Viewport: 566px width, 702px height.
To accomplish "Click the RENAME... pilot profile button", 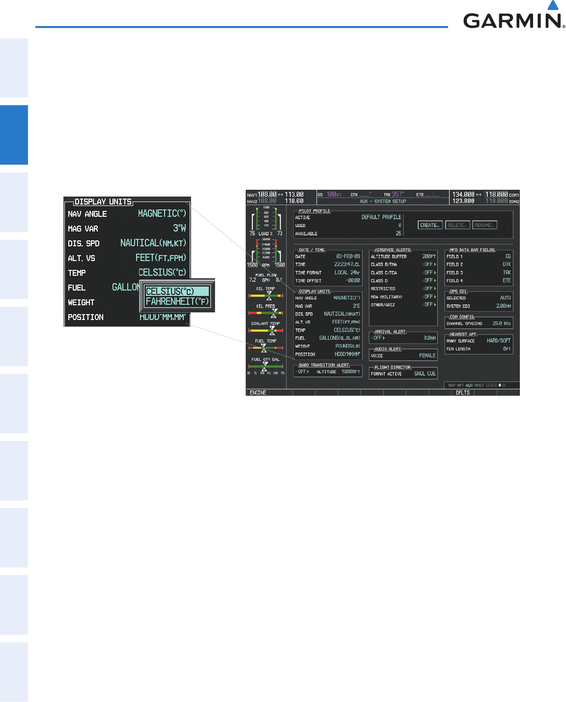I will click(485, 225).
